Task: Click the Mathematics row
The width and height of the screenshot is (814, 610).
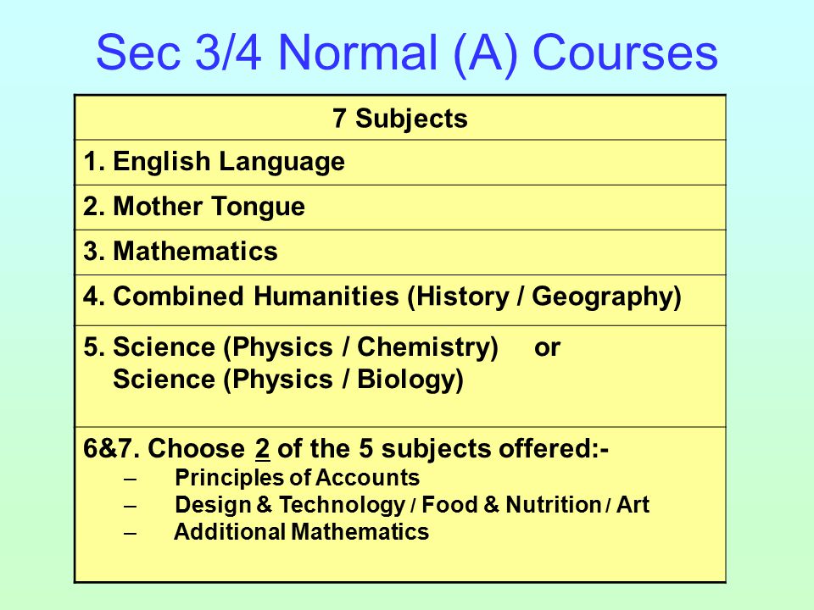Action: [400, 252]
